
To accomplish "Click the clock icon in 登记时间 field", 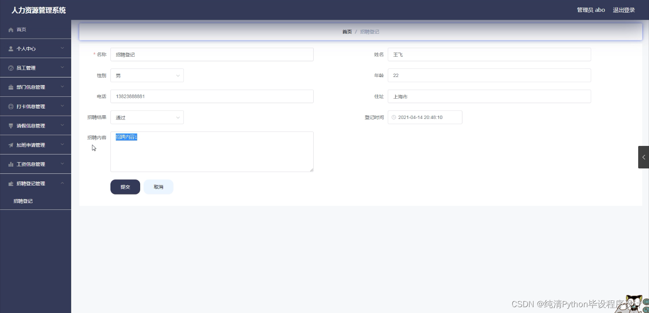I will tap(394, 117).
